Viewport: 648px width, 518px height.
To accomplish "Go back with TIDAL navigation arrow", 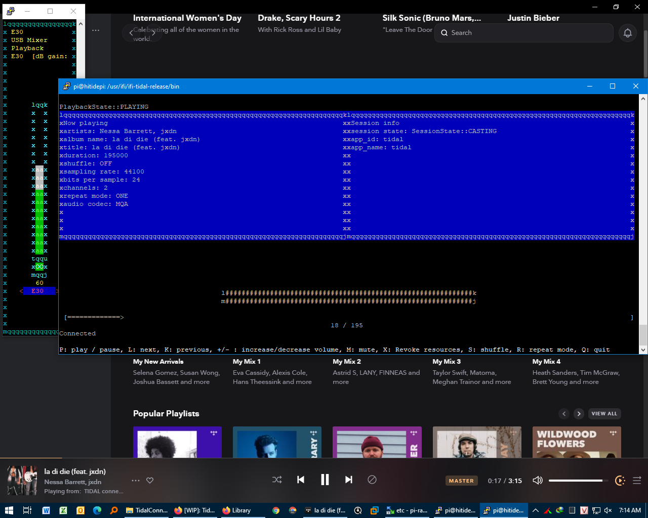I will [x=131, y=33].
